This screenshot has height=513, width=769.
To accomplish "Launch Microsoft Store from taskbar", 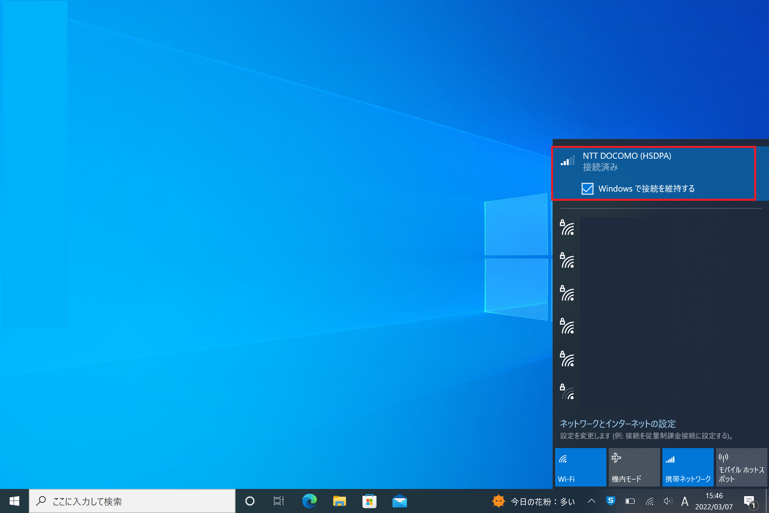I will (369, 501).
